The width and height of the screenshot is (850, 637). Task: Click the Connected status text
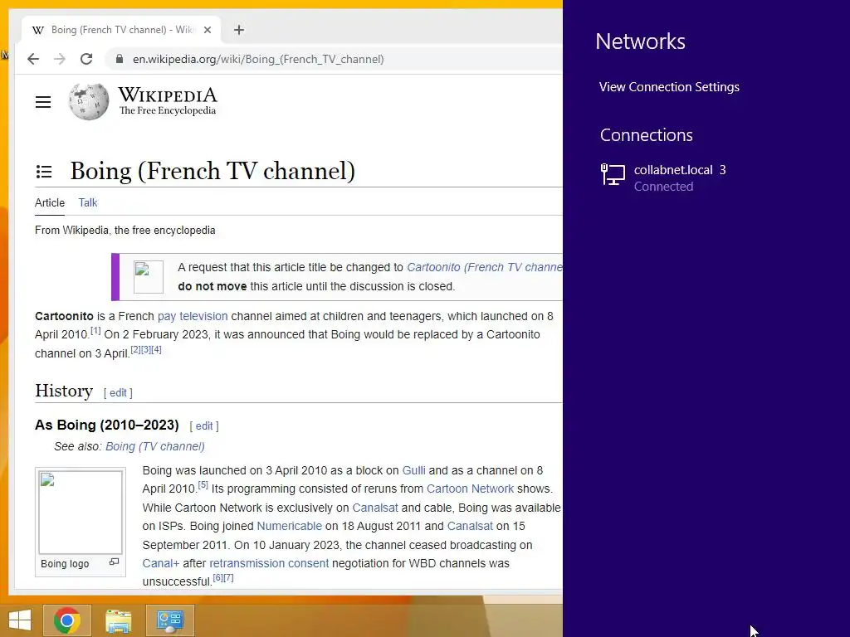(x=663, y=187)
